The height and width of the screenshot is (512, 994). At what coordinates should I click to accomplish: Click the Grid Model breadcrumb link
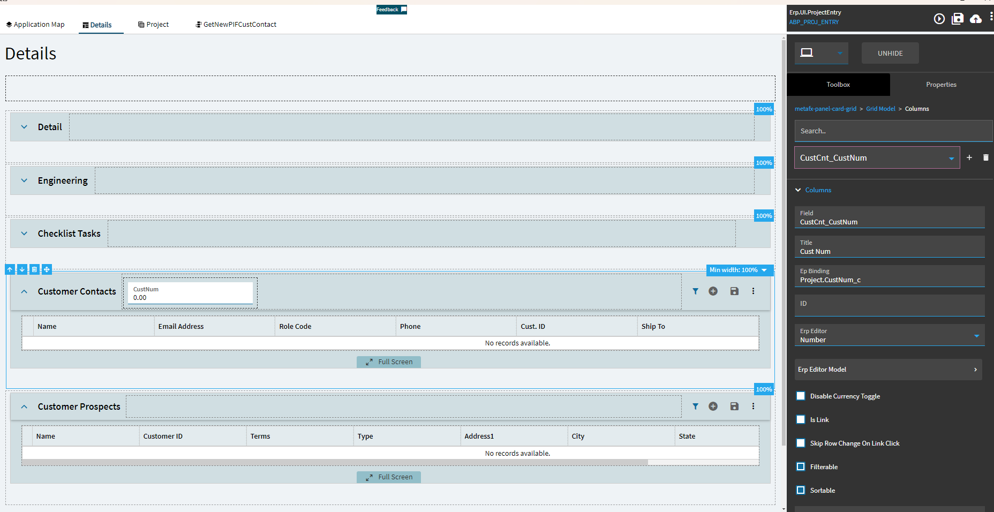point(880,109)
